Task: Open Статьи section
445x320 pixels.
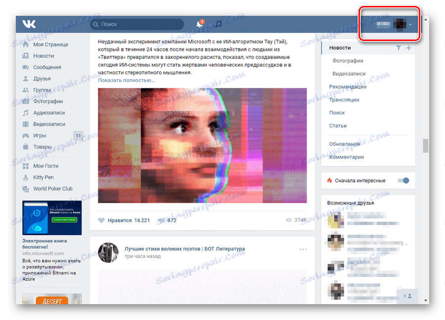Action: coord(338,126)
